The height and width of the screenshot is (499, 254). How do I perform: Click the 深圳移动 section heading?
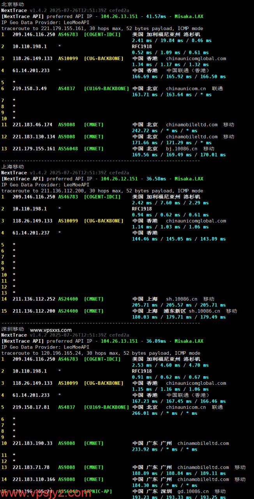pos(12,329)
